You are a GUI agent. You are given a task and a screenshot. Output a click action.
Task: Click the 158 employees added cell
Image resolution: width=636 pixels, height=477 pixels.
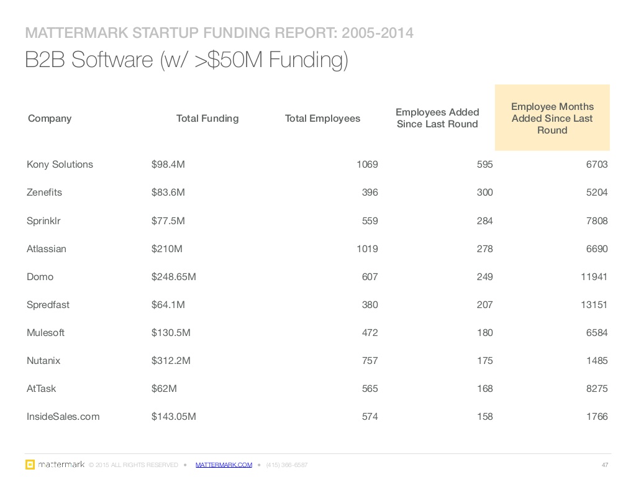click(x=484, y=417)
